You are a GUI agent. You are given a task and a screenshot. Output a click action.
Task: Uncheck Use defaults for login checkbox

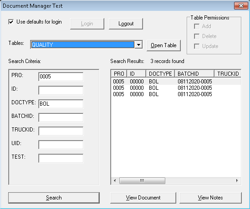11,22
